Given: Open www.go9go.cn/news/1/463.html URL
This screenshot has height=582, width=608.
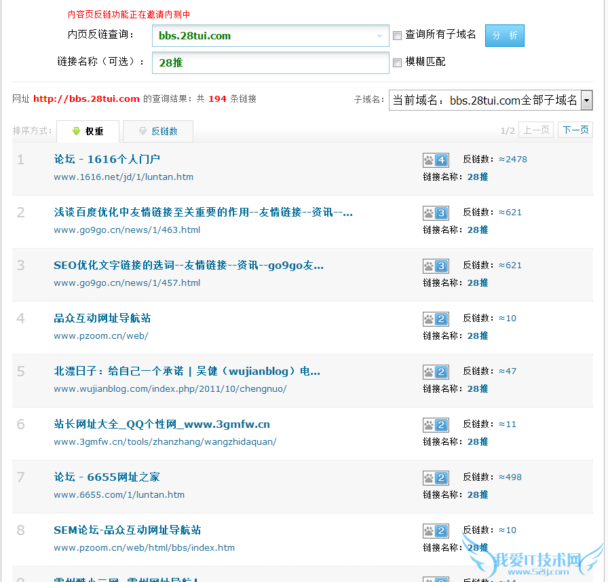Looking at the screenshot, I should [x=127, y=230].
